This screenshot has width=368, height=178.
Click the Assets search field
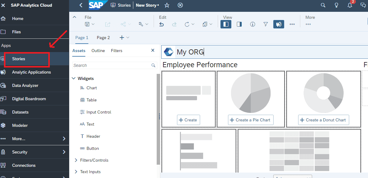(x=111, y=65)
